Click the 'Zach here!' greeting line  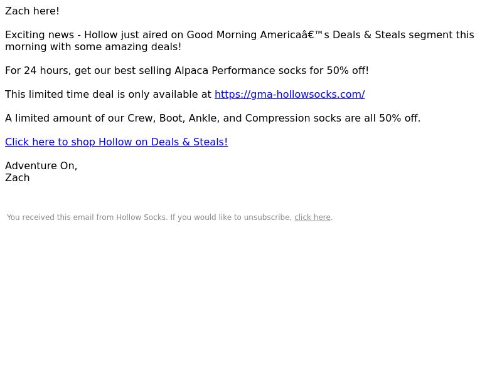pyautogui.click(x=32, y=11)
